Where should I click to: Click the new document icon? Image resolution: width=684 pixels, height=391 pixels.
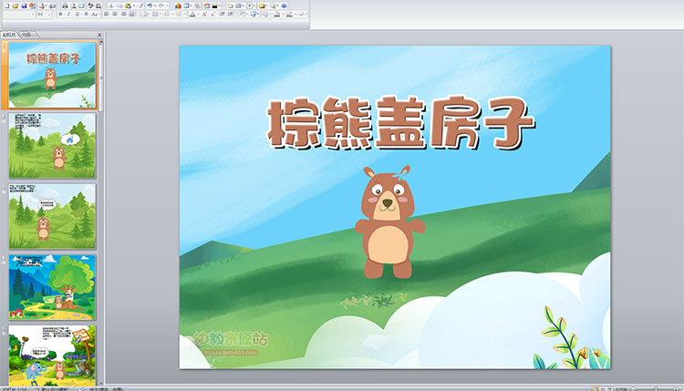5,5
